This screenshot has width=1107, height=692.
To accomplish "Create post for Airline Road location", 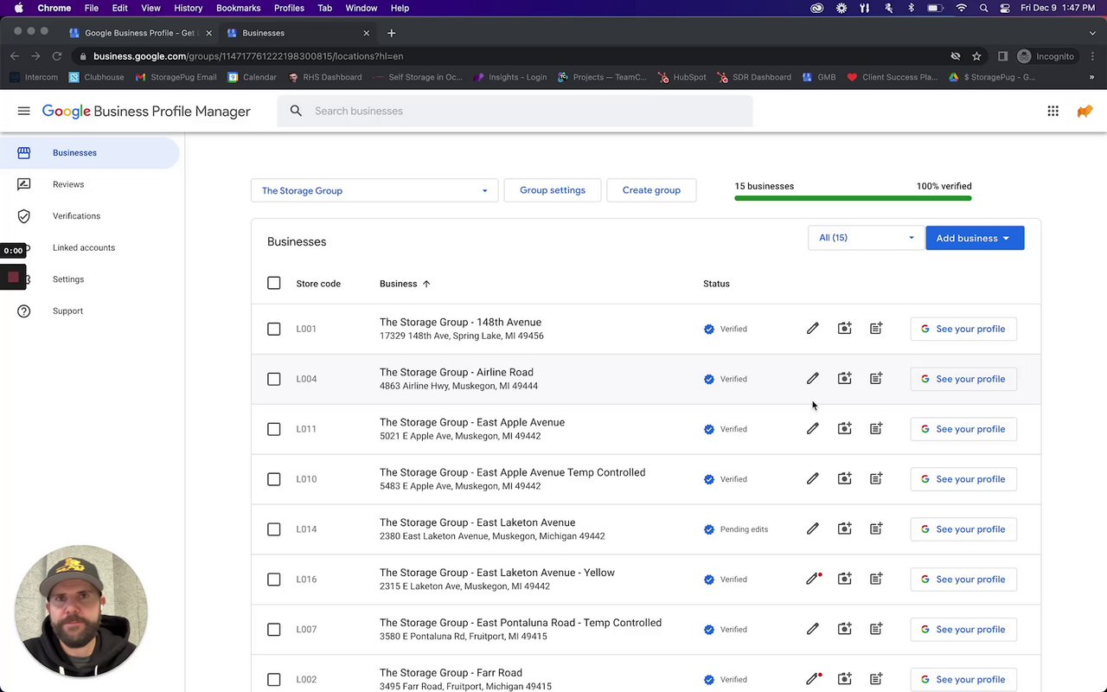I will (876, 379).
